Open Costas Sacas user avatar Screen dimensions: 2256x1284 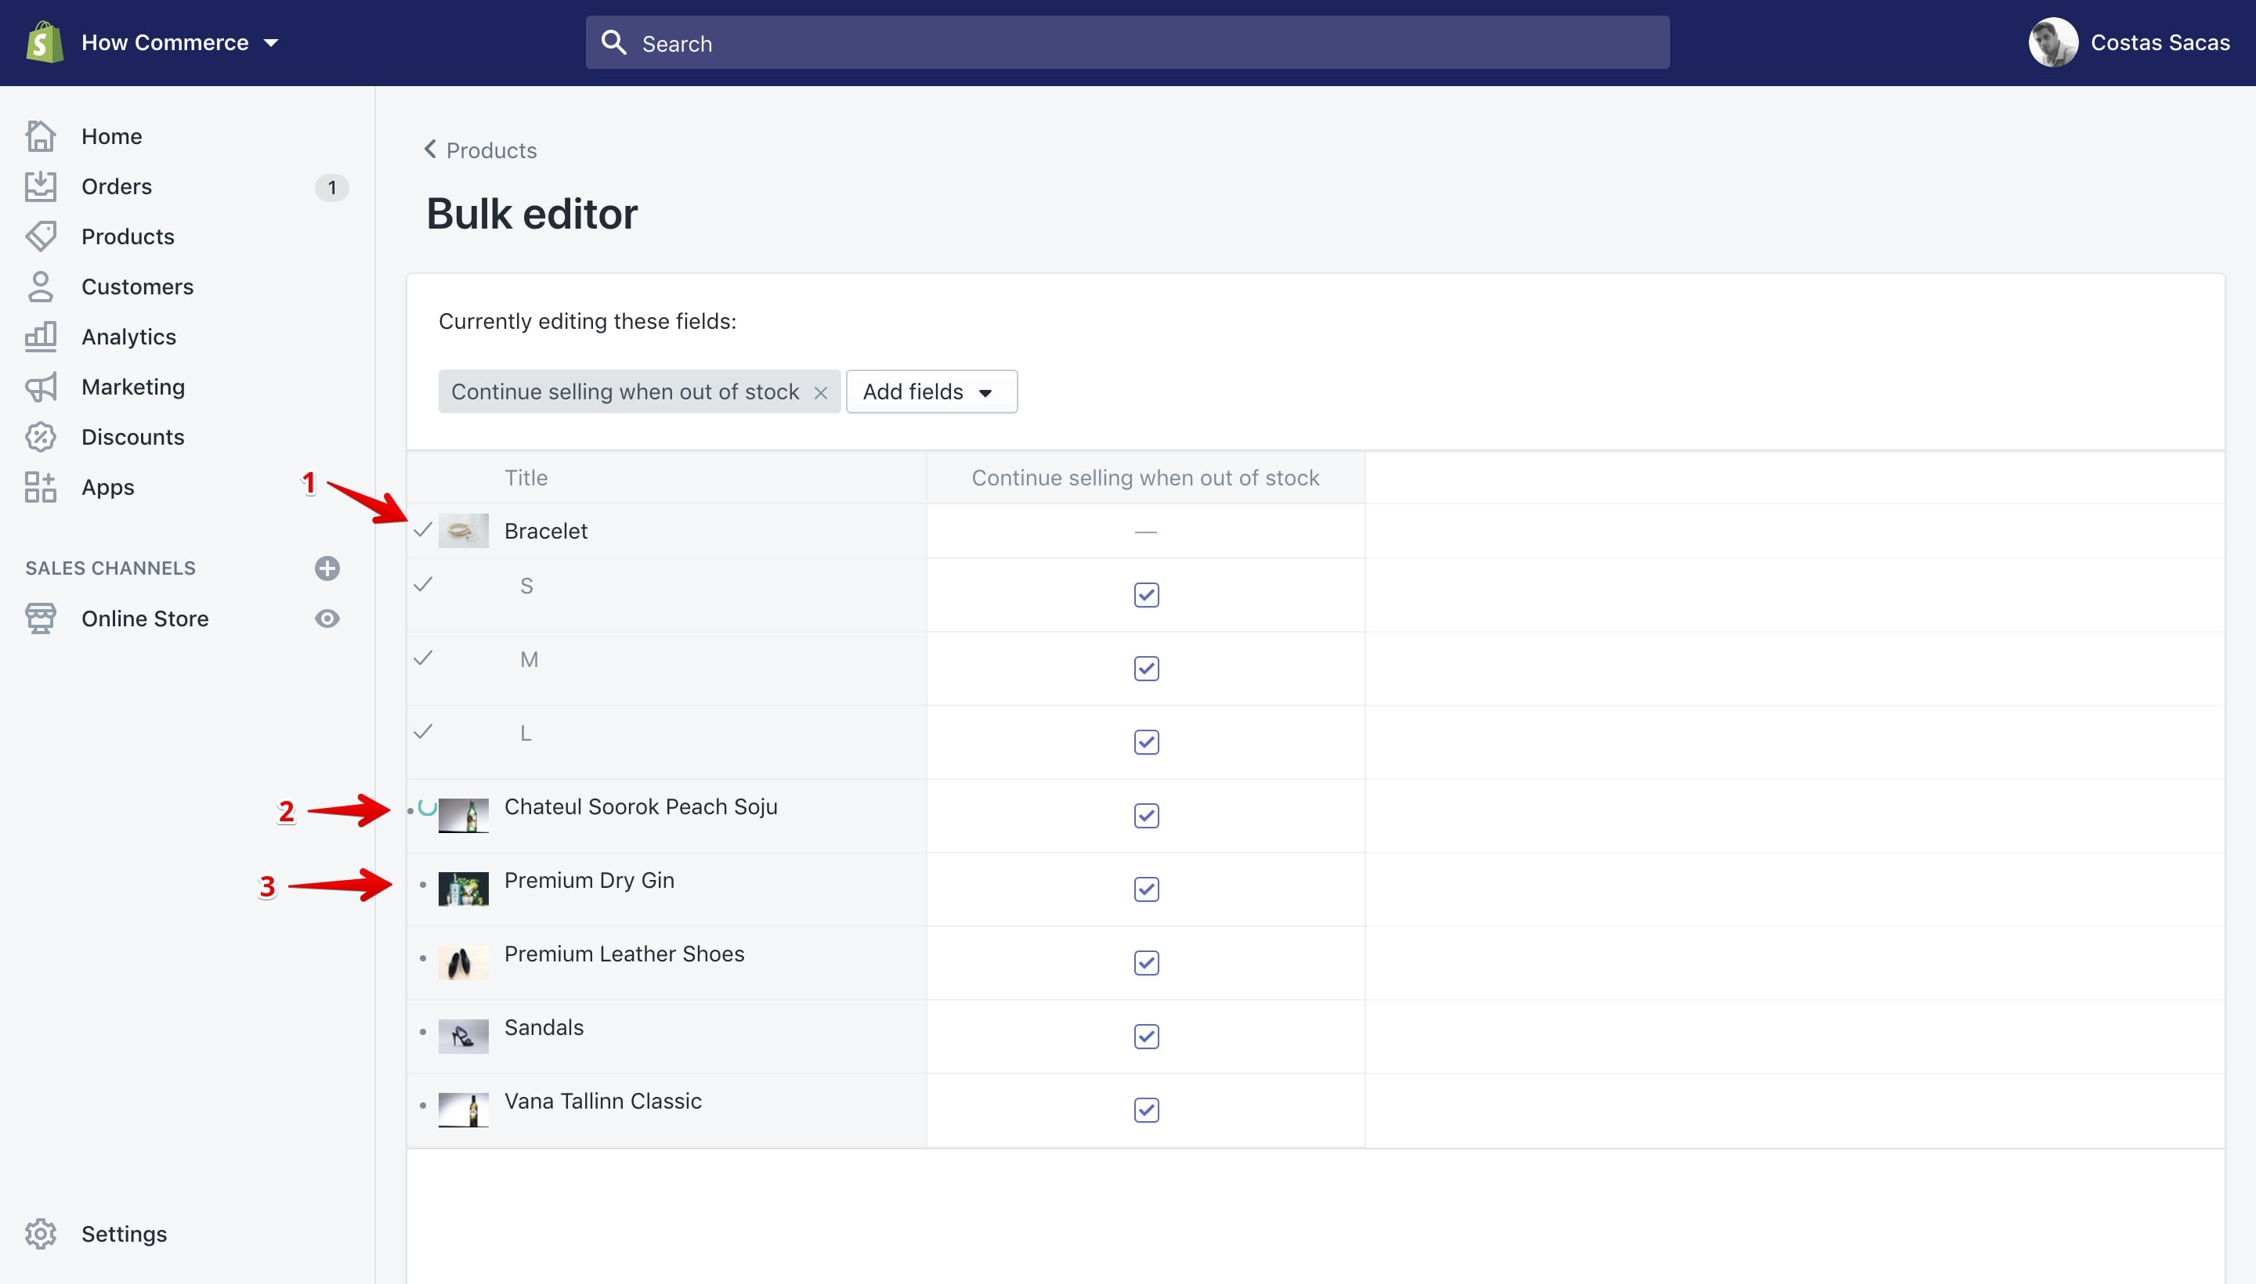[2053, 42]
